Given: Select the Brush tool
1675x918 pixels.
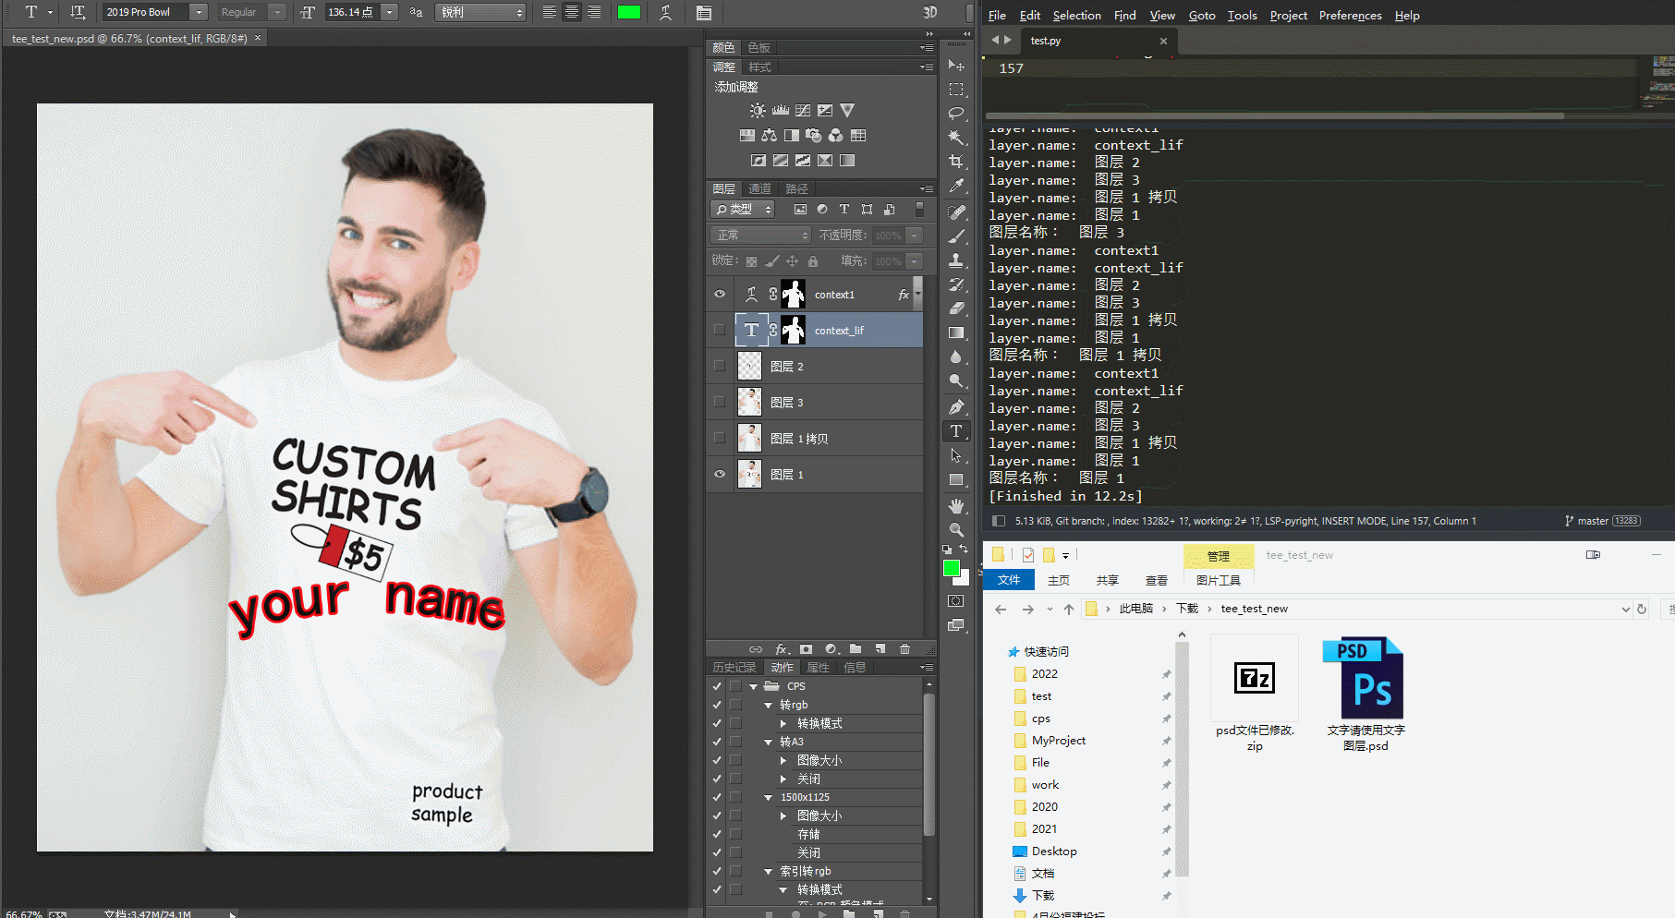Looking at the screenshot, I should [956, 236].
